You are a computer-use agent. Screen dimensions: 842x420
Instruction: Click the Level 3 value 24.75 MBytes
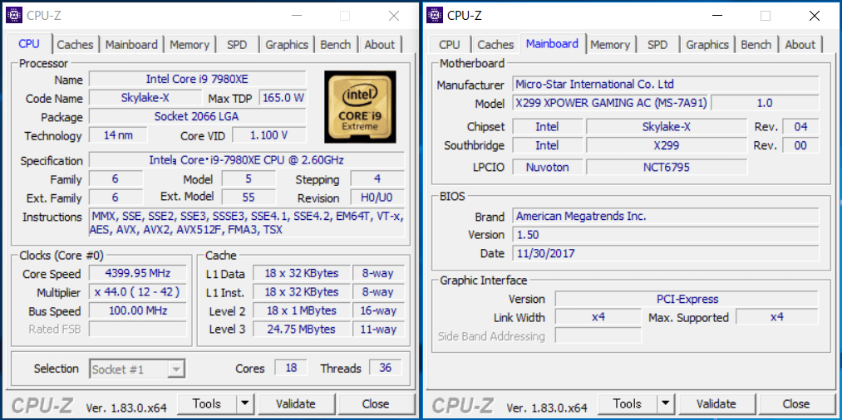pyautogui.click(x=302, y=329)
